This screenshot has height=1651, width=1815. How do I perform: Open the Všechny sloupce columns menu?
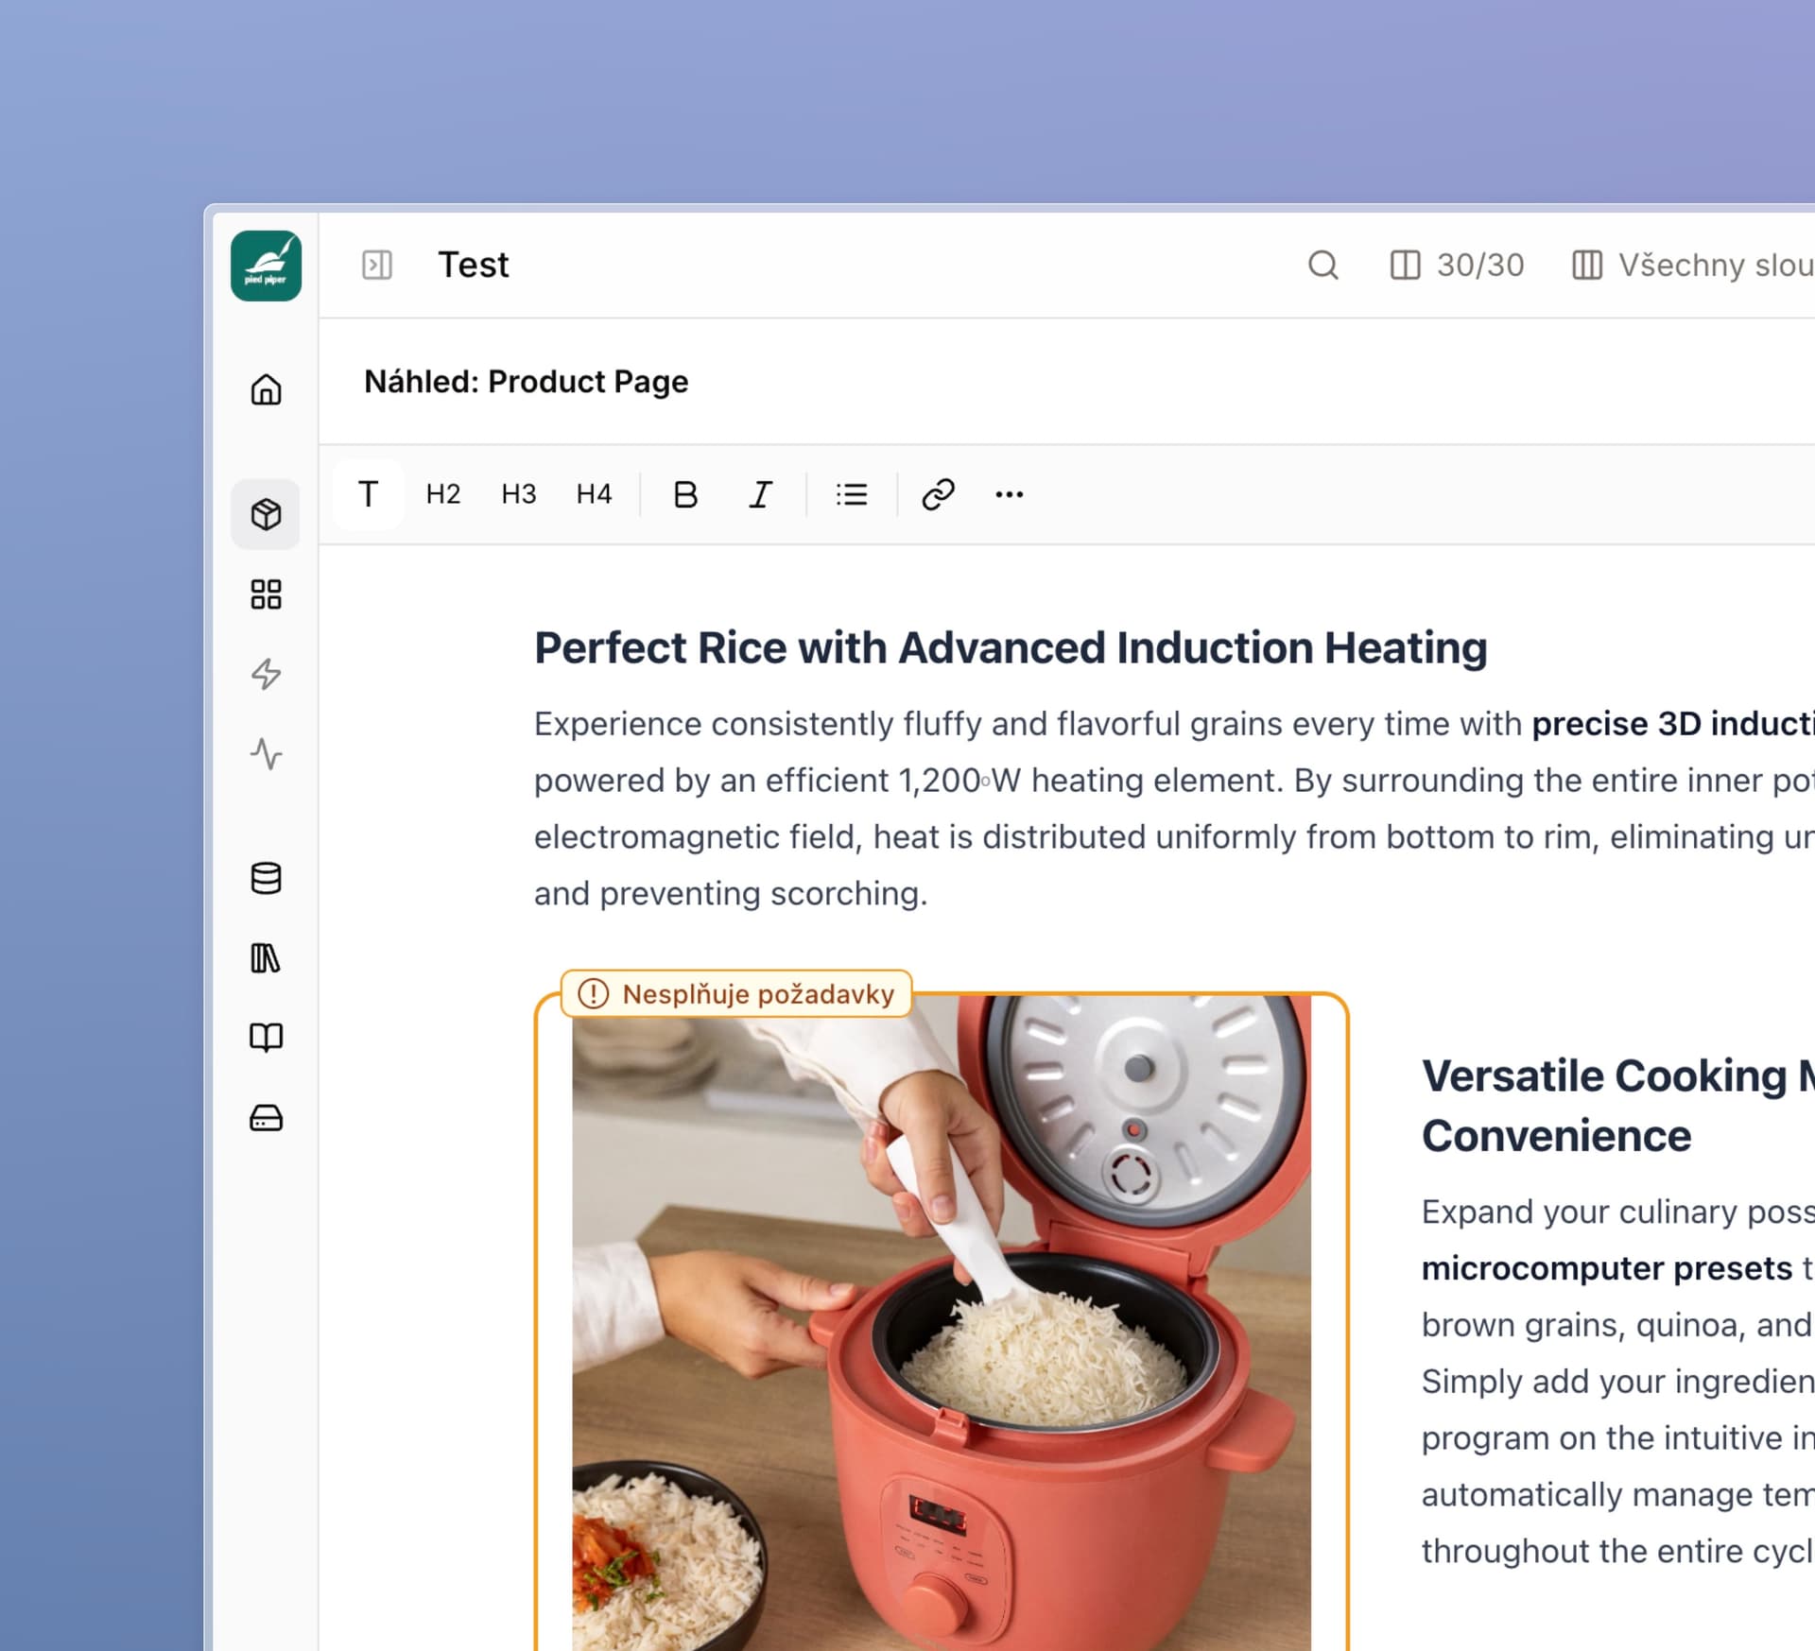(1692, 266)
